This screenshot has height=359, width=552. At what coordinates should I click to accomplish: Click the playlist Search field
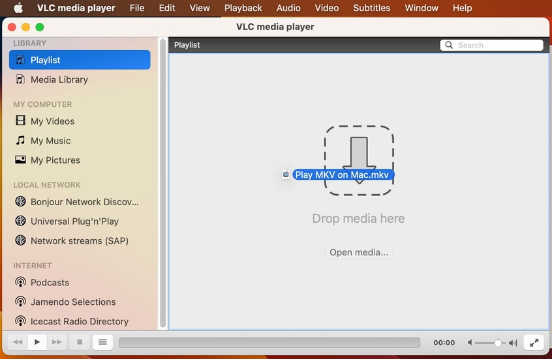(x=497, y=45)
